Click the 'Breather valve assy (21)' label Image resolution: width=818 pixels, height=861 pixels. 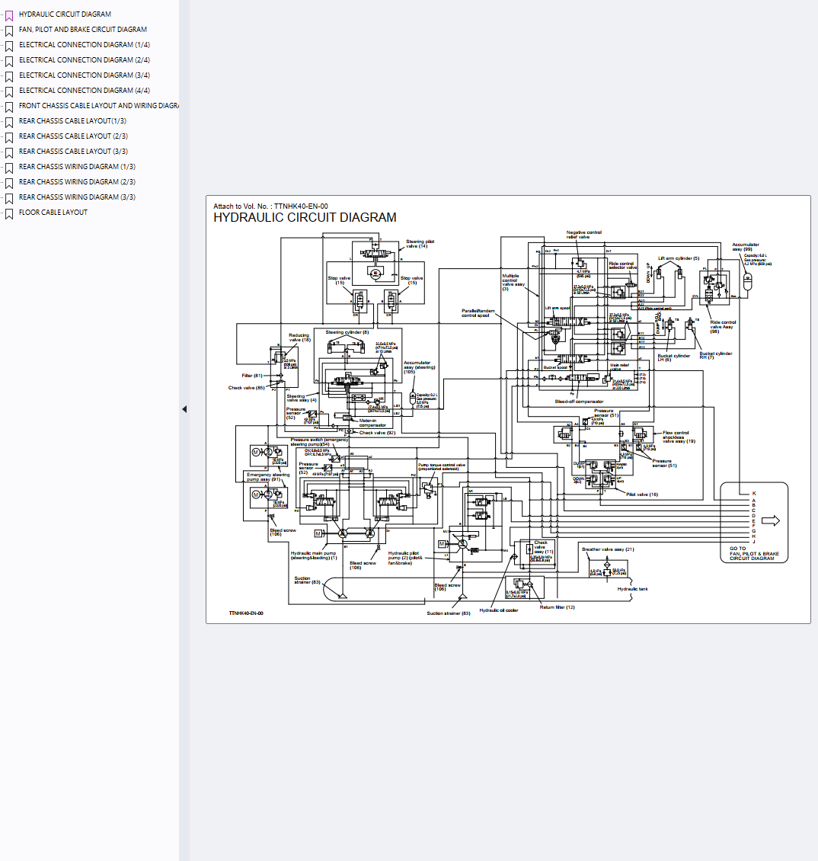point(608,549)
